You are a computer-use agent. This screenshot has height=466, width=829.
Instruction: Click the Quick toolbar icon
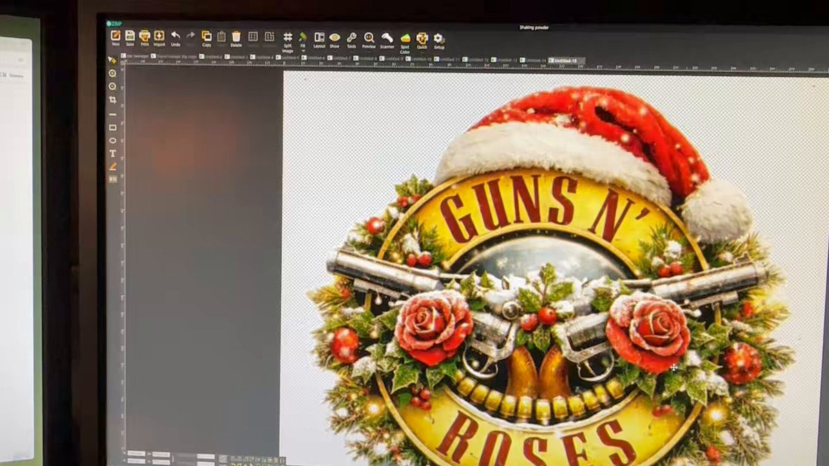tap(422, 40)
